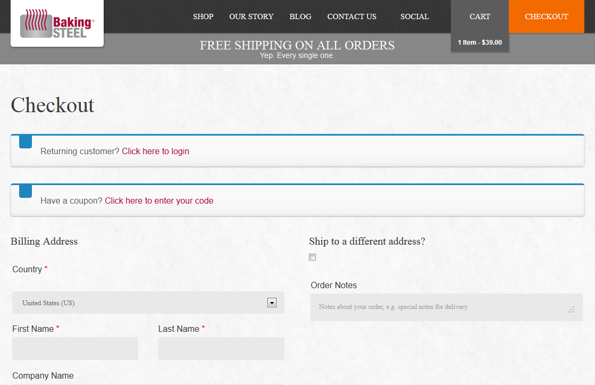Screen dimensions: 595x385
Task: Click the blue icon beside Returning customer
Action: (x=26, y=142)
